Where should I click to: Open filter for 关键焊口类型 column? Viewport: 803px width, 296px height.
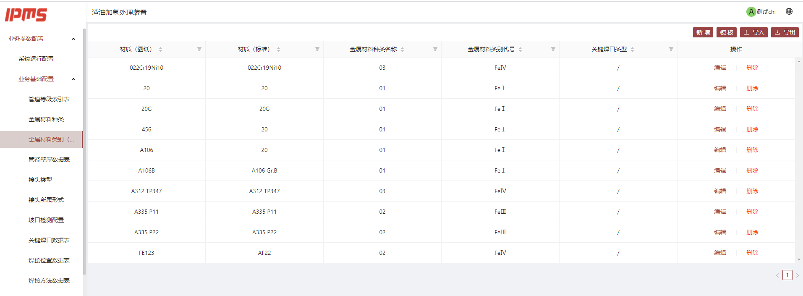(671, 49)
